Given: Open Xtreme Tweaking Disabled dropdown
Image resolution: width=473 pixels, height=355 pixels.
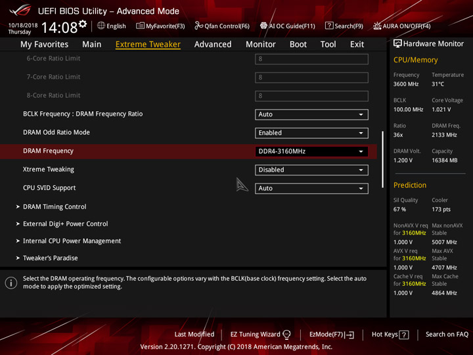Looking at the screenshot, I should (x=311, y=170).
